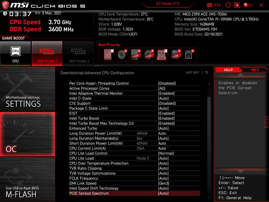This screenshot has height=202, width=269.
Task: Enable C1E Support
Action: coord(167,103)
